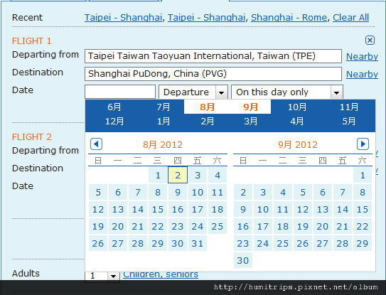Select 6月 month tab
The width and height of the screenshot is (386, 295).
pos(114,107)
